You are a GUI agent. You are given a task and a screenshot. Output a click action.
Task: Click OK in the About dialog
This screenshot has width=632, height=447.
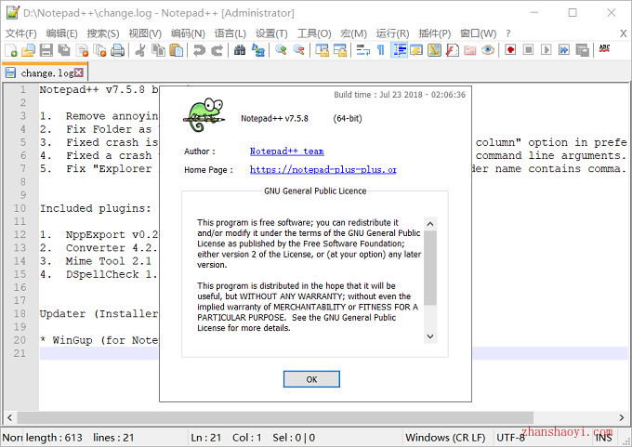pyautogui.click(x=311, y=379)
